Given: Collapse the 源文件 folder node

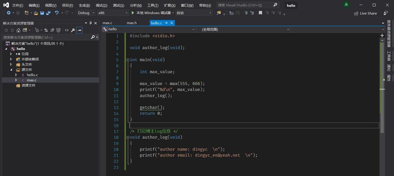Looking at the screenshot, I should click(11, 70).
